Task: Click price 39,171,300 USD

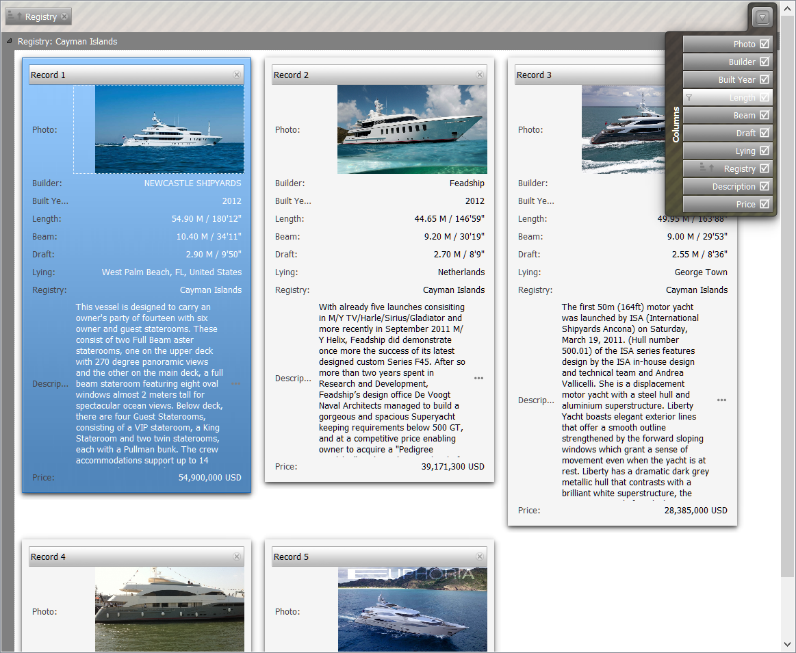Action: (x=453, y=466)
